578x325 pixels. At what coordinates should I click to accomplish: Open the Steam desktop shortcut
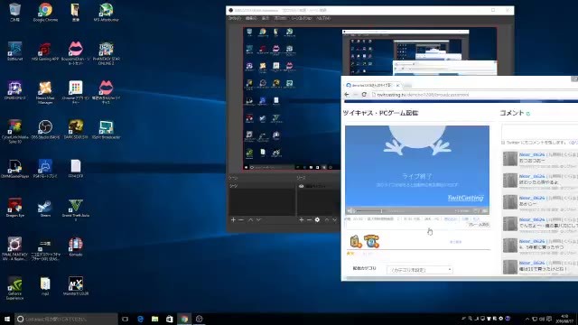point(45,208)
